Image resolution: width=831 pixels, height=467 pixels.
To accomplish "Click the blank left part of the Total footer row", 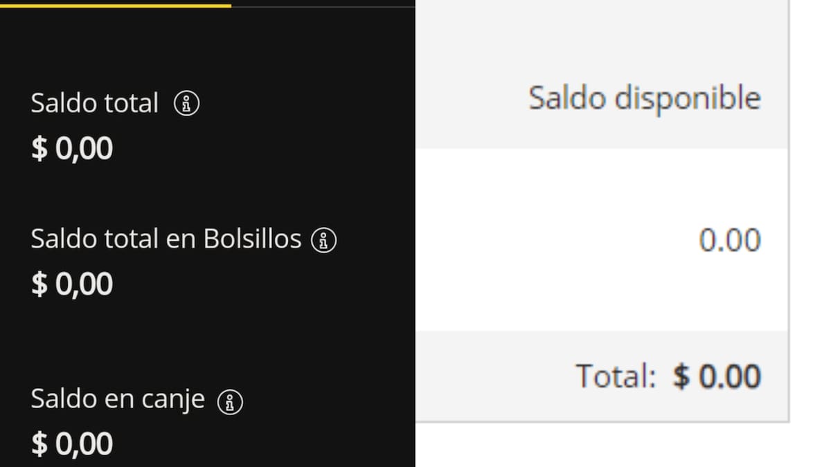I will (485, 376).
